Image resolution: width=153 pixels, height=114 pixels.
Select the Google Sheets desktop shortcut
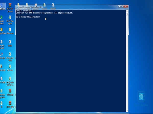pos(2,20)
